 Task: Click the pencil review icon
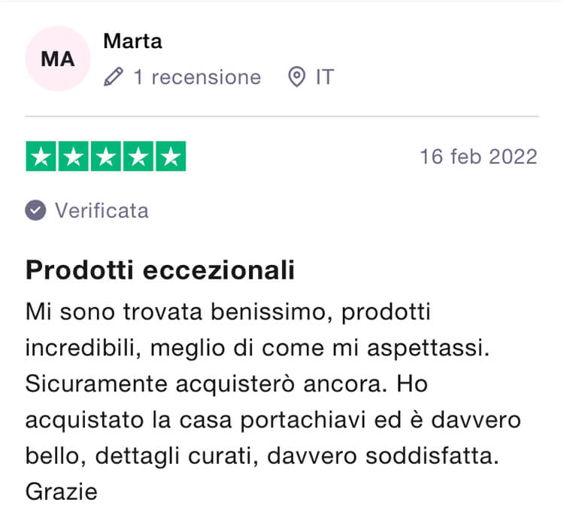[114, 77]
